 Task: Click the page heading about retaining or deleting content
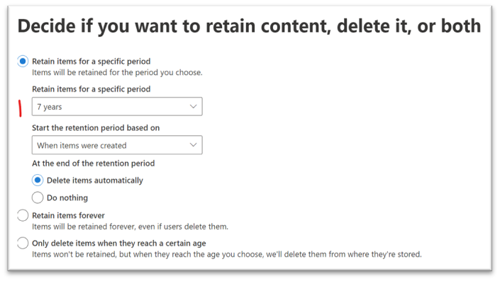pos(249,26)
